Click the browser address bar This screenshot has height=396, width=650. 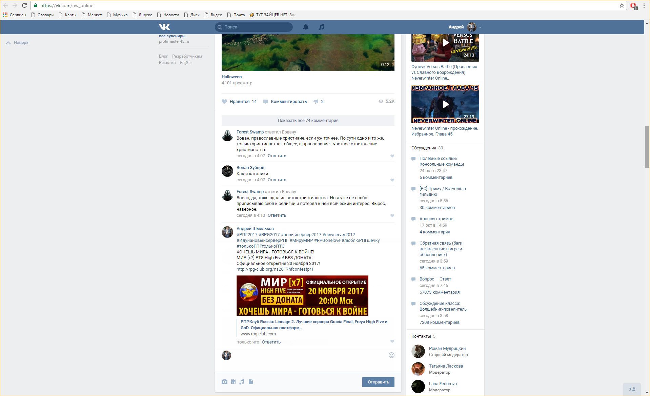click(325, 5)
